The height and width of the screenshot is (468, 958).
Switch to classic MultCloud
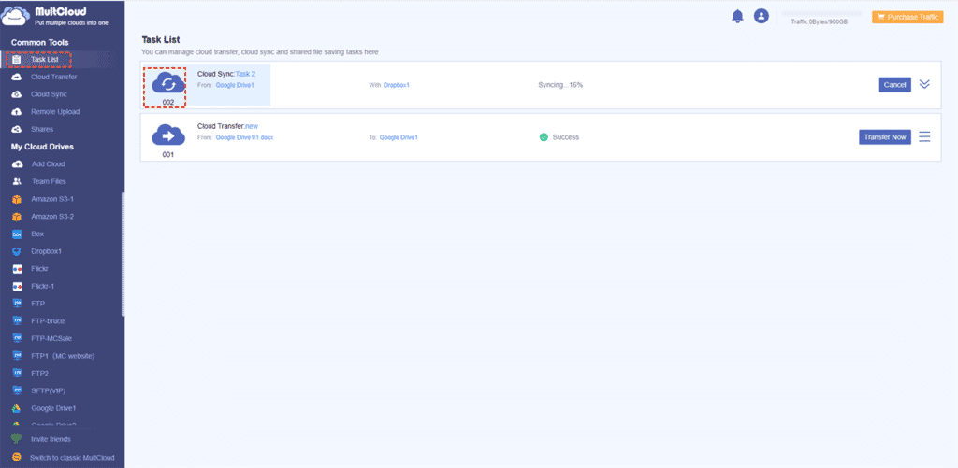point(72,457)
